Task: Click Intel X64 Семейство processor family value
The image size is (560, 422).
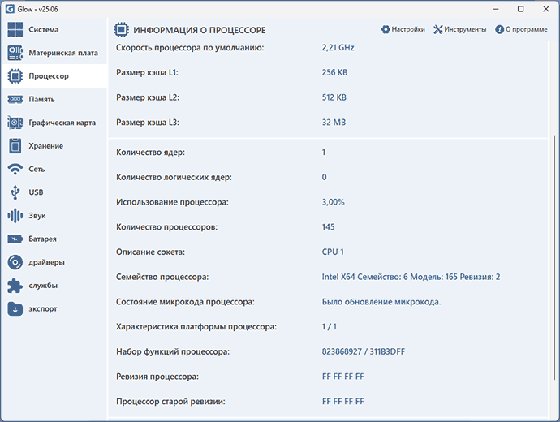Action: pyautogui.click(x=411, y=277)
